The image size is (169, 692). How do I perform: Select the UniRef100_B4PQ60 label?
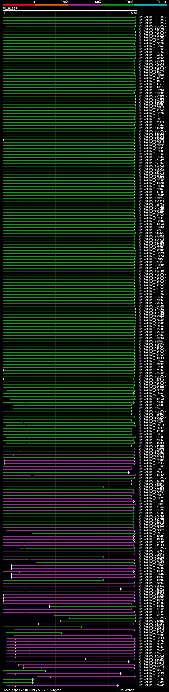pyautogui.click(x=152, y=78)
